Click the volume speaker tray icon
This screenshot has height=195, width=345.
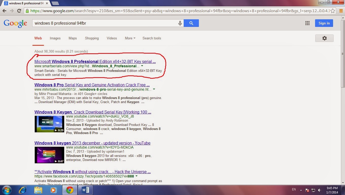[320, 190]
